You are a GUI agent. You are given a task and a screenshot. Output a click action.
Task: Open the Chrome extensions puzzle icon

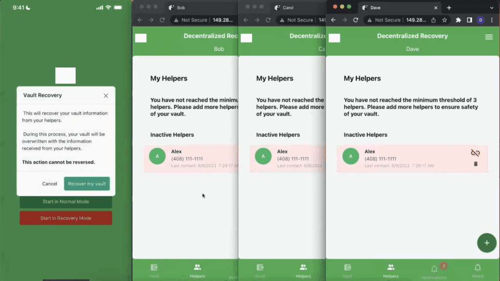[x=458, y=20]
